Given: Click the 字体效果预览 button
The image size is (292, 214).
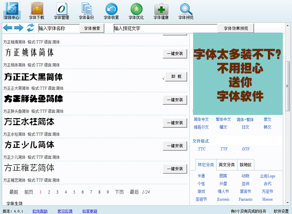Looking at the screenshot, I should [x=236, y=28].
